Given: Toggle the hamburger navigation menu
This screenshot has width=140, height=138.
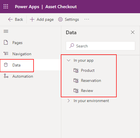Looking at the screenshot, I should point(6,31).
